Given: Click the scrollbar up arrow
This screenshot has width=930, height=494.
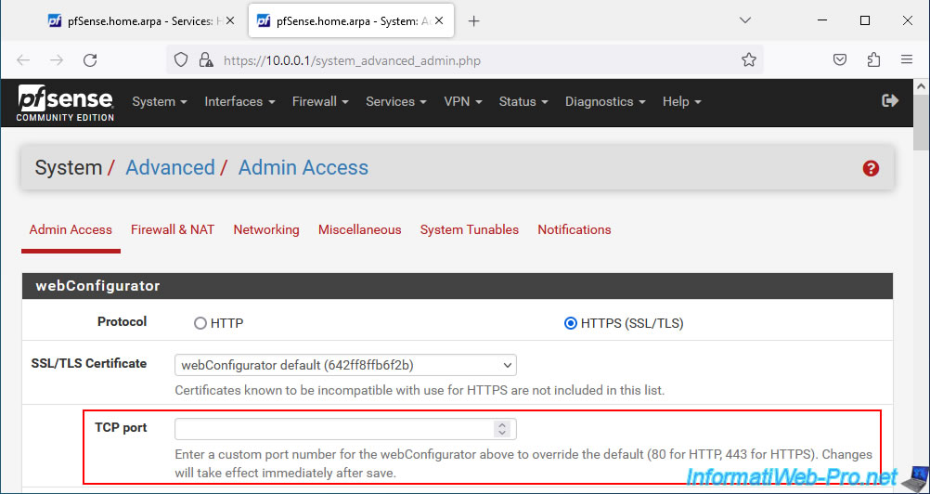Looking at the screenshot, I should (922, 86).
